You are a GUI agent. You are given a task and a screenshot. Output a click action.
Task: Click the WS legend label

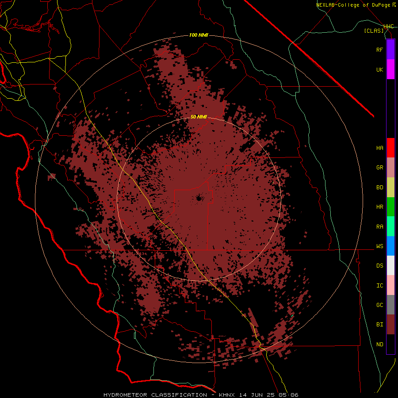pos(379,246)
